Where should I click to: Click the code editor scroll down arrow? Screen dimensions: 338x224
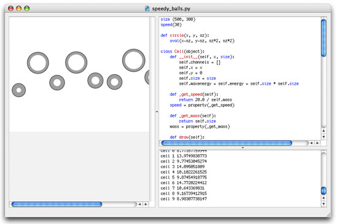(x=323, y=137)
